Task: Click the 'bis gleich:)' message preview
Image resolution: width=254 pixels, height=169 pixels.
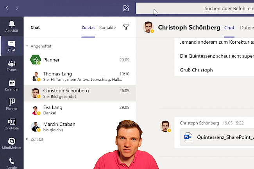Action: click(x=53, y=130)
